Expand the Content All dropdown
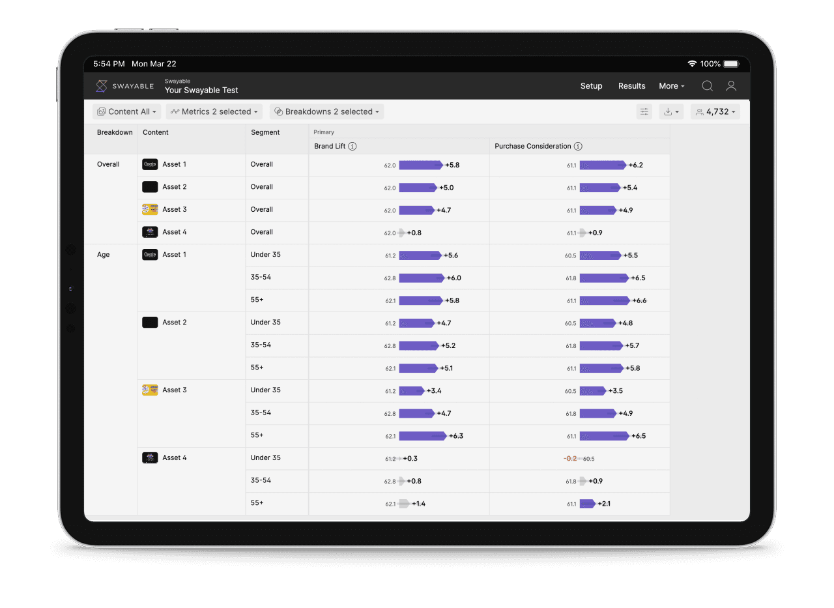Viewport: 834px width, 608px height. pyautogui.click(x=127, y=112)
